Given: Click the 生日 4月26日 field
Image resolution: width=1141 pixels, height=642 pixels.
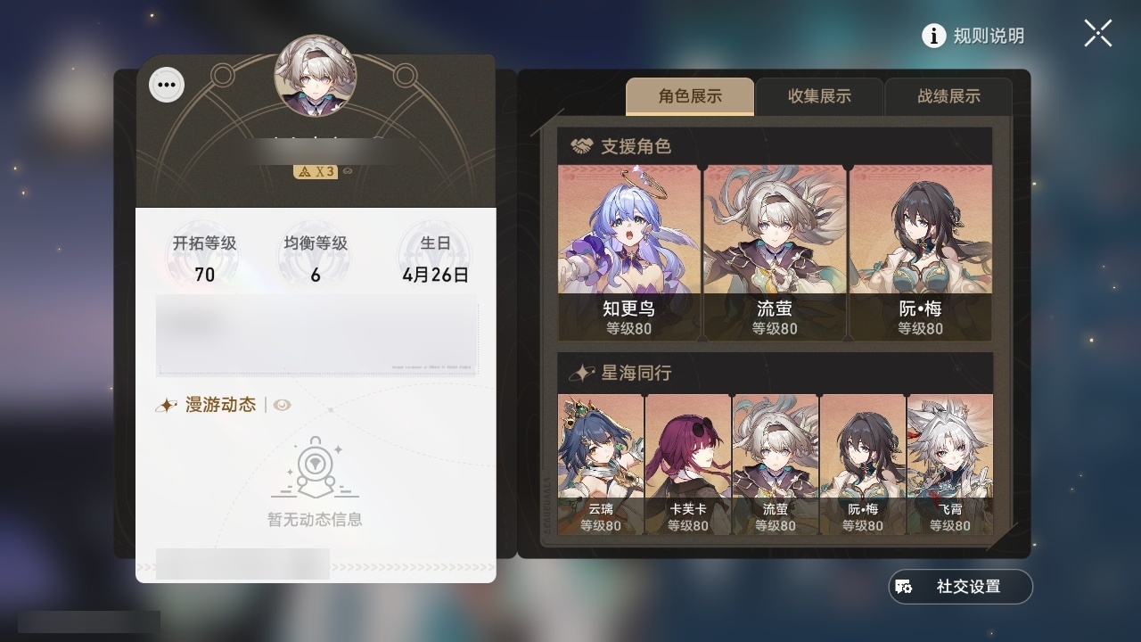Looking at the screenshot, I should click(x=435, y=259).
